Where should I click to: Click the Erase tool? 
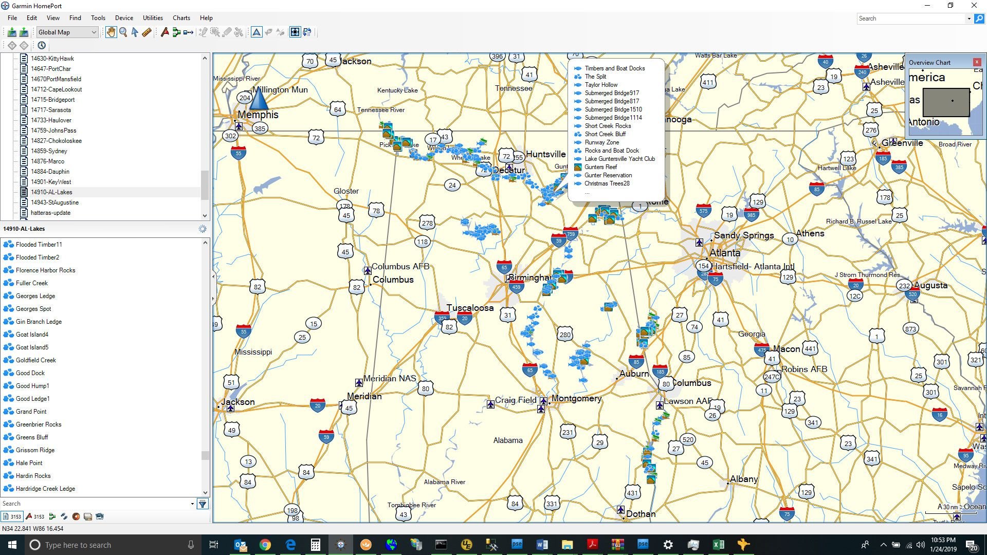point(227,32)
